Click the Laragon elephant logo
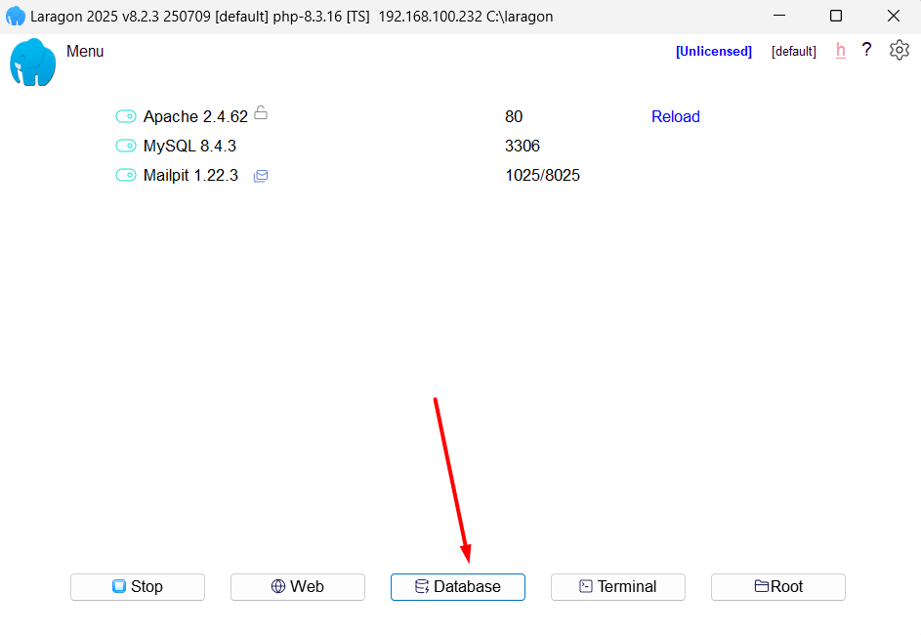This screenshot has height=635, width=921. [31, 62]
